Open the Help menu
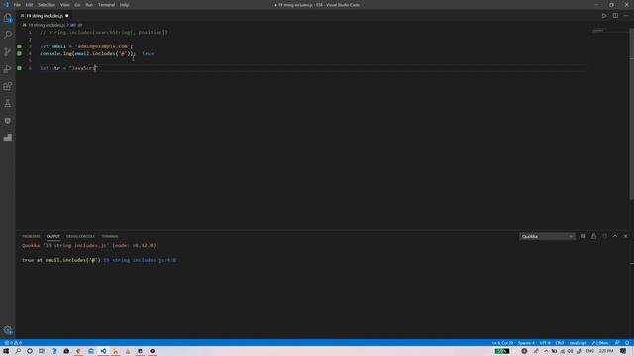Image resolution: width=634 pixels, height=356 pixels. coord(124,5)
